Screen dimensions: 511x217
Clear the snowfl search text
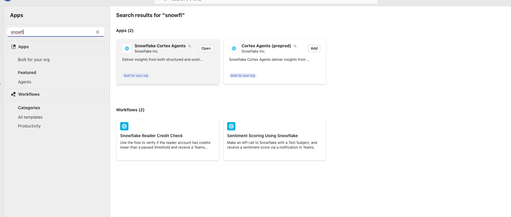pos(98,32)
